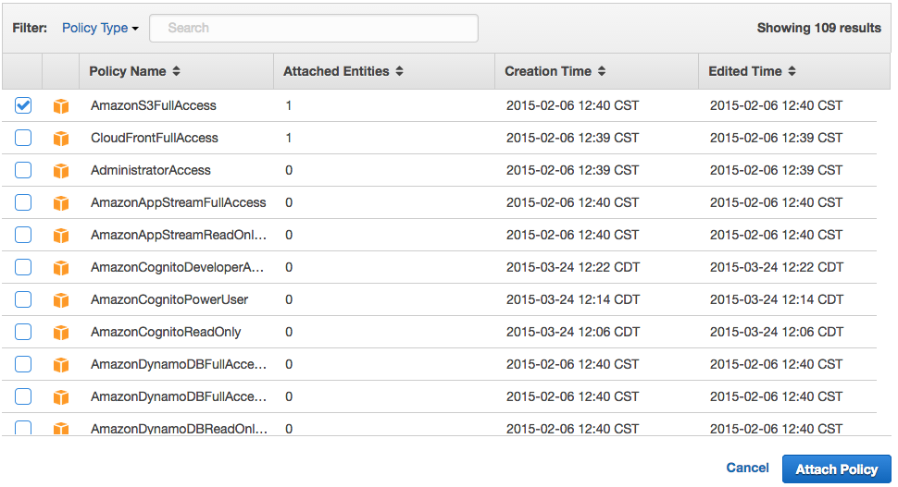Click the AmazonCognitoPowerUser policy box icon

pos(61,299)
